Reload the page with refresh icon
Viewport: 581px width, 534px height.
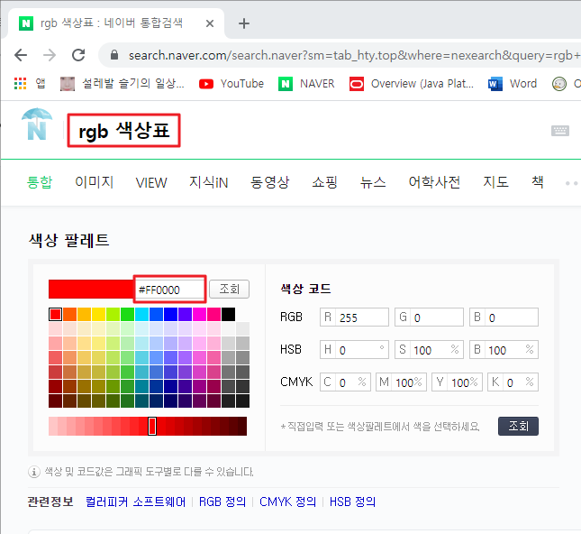[x=78, y=55]
